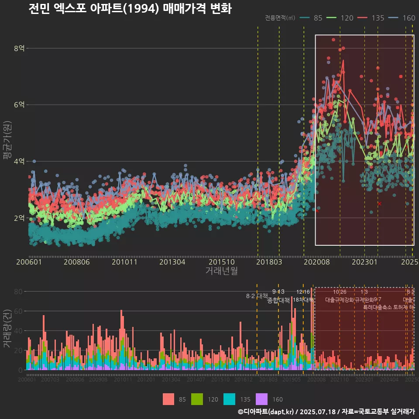Click the '12·16' annotation above '18차대책'
This screenshot has height=419, width=419.
(x=303, y=292)
